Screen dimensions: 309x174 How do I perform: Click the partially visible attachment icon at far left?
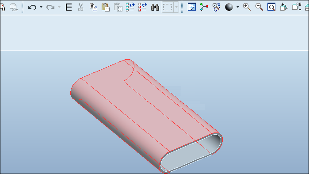(2, 7)
